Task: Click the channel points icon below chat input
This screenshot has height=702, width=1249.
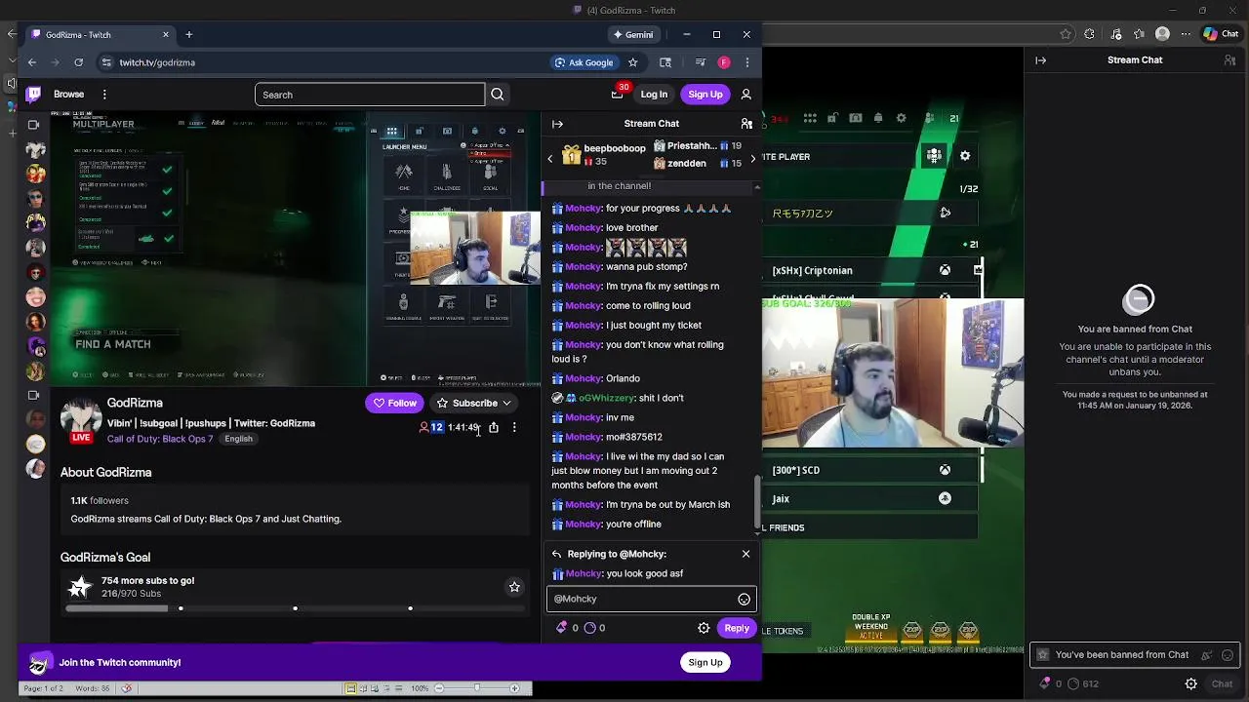Action: point(589,628)
